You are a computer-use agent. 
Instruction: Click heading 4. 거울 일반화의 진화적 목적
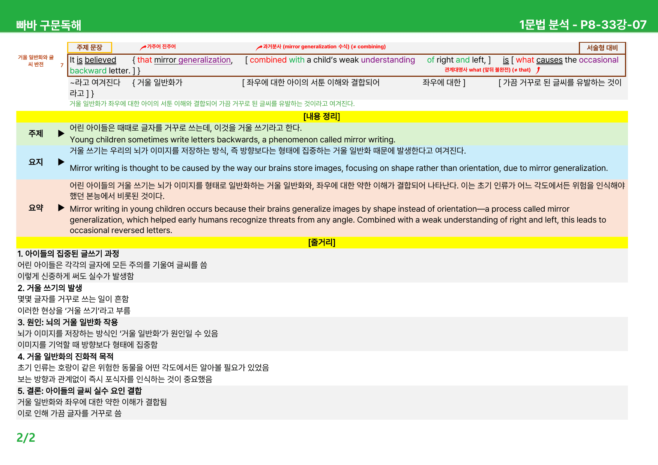[x=66, y=356]
